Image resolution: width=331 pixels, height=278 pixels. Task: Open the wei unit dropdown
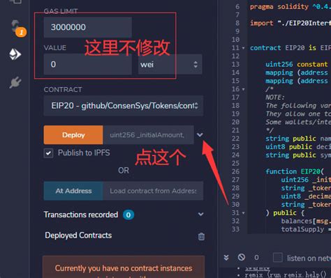(x=170, y=64)
